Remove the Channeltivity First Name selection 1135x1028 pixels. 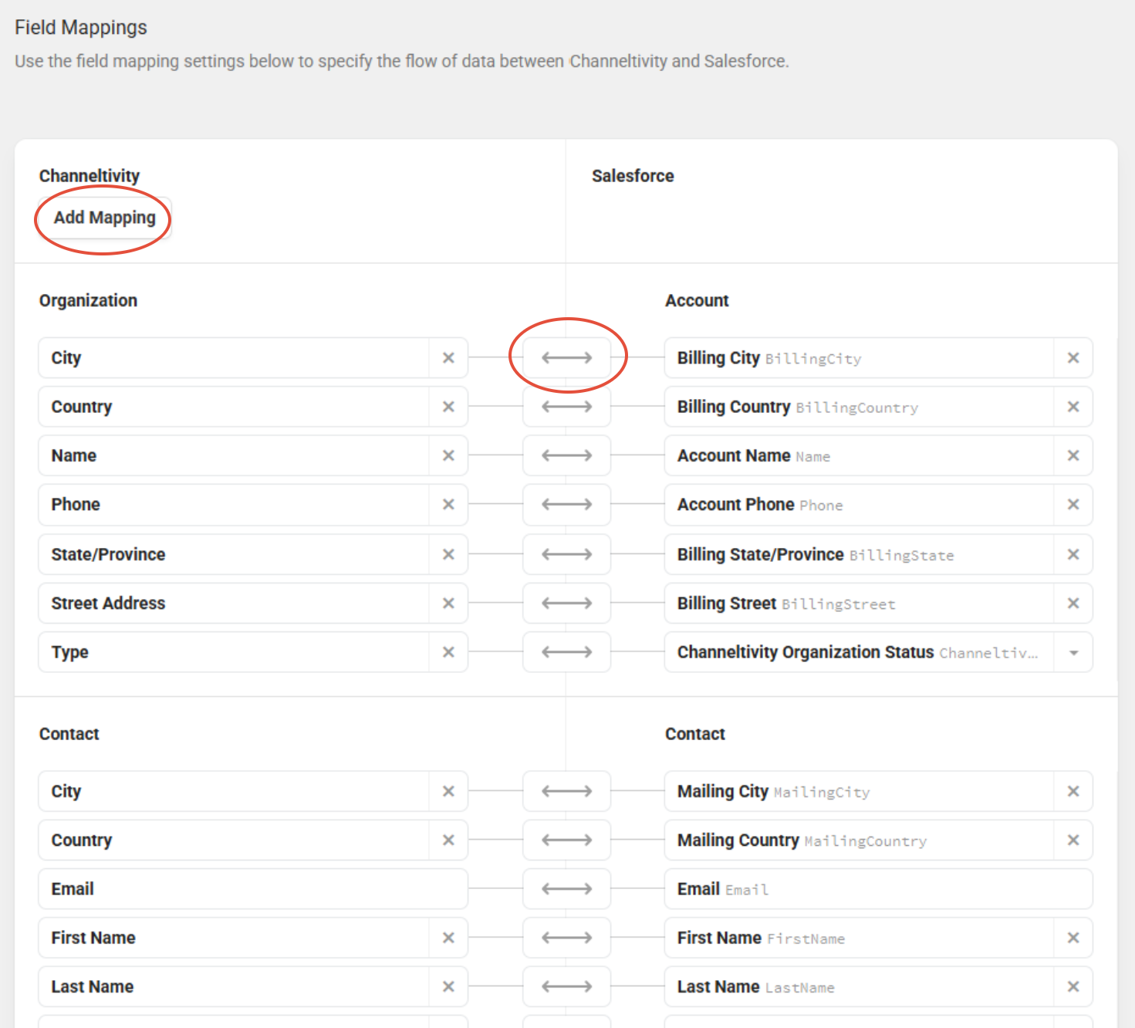coord(448,938)
